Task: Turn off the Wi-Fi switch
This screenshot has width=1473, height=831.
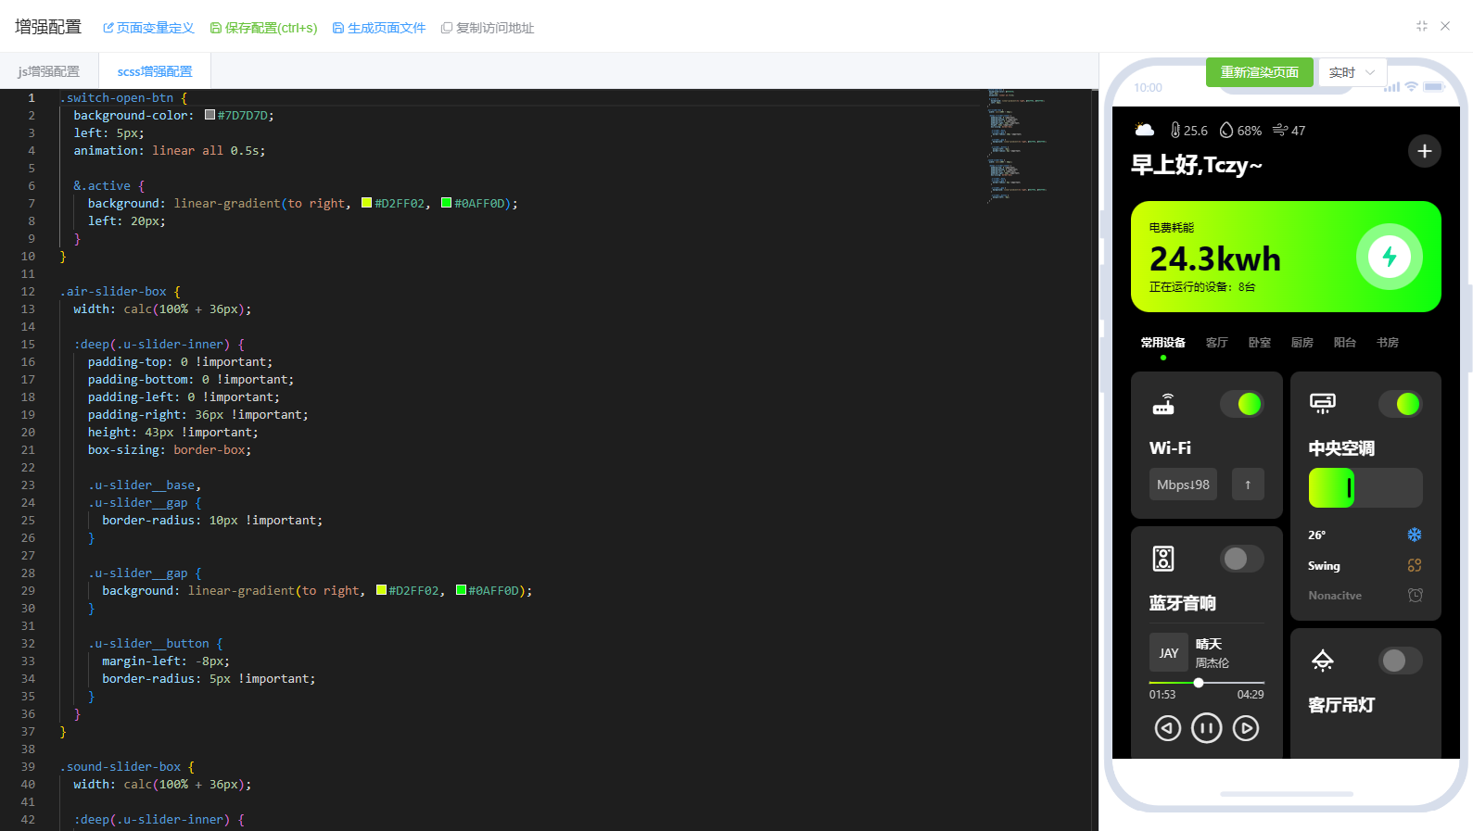Action: pyautogui.click(x=1241, y=404)
